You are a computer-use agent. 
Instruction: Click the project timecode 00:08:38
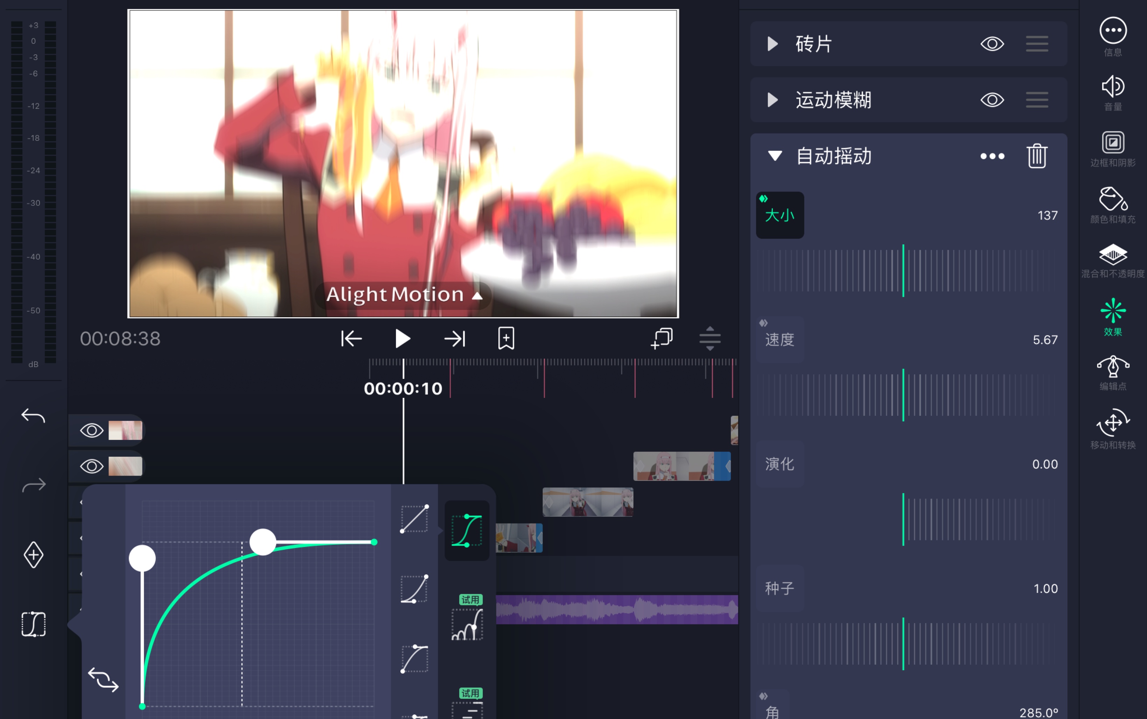click(120, 339)
